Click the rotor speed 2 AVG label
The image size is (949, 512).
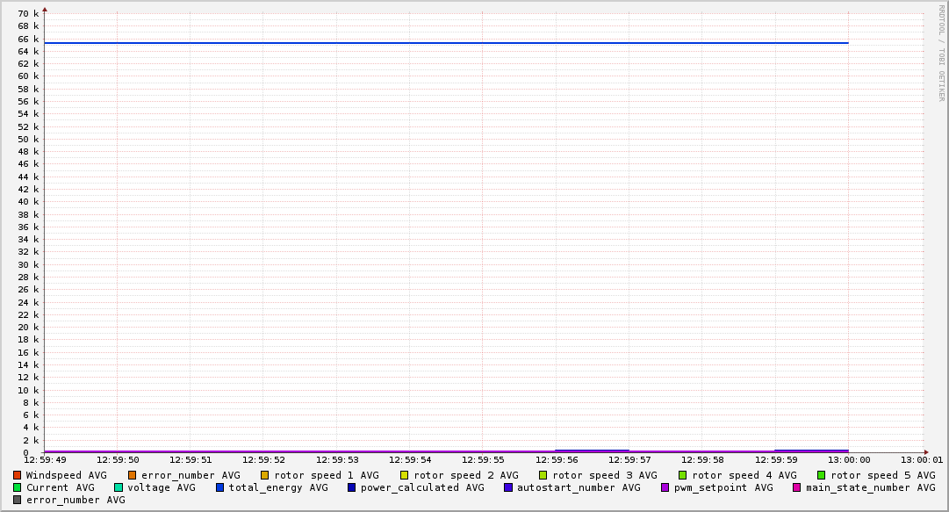click(465, 475)
